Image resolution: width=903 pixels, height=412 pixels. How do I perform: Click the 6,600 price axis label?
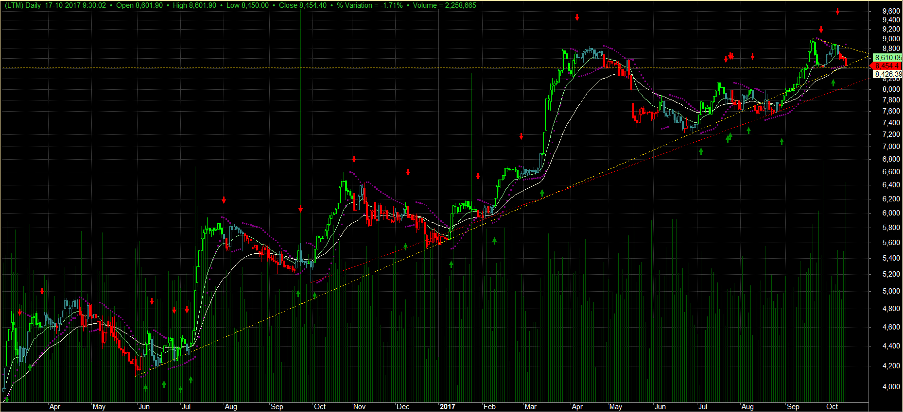point(891,172)
